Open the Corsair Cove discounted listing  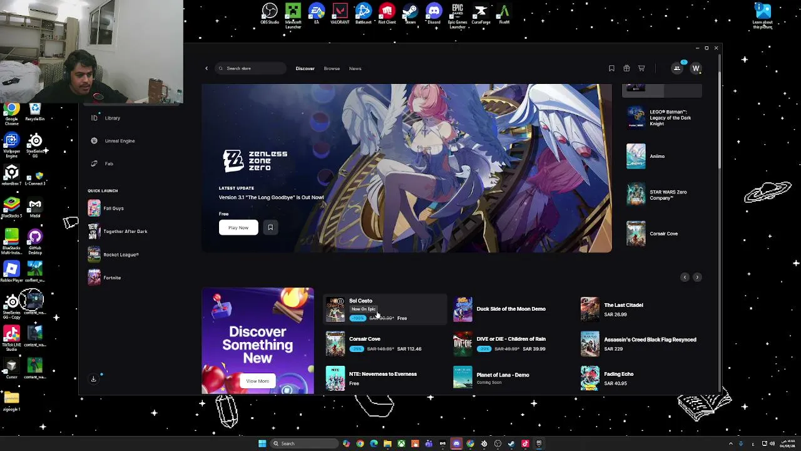pyautogui.click(x=385, y=343)
